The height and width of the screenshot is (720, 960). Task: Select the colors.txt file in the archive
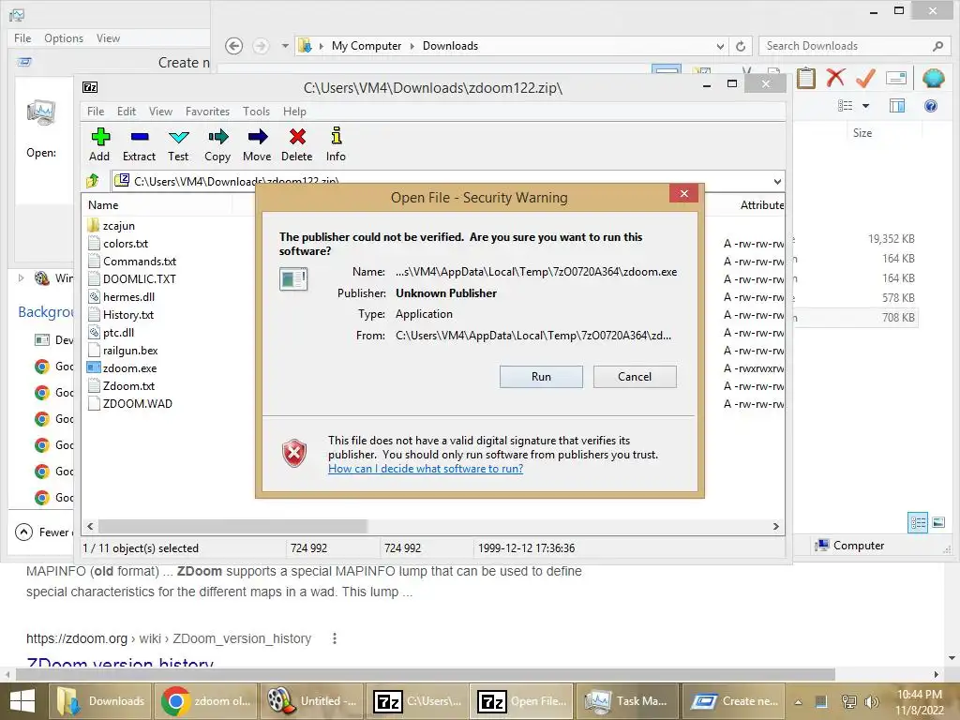coord(126,243)
